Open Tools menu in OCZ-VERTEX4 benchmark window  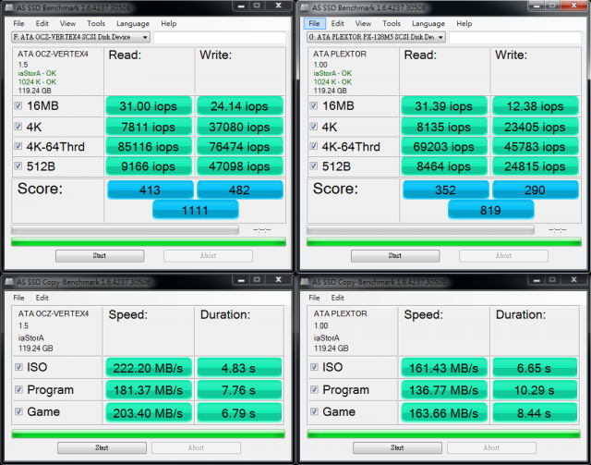[x=96, y=23]
